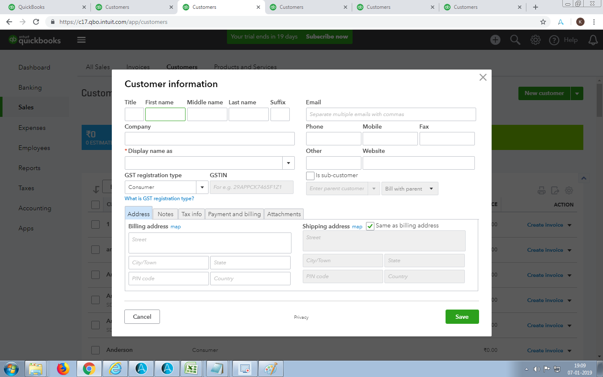
Task: Switch to the Tax info tab
Action: click(191, 214)
